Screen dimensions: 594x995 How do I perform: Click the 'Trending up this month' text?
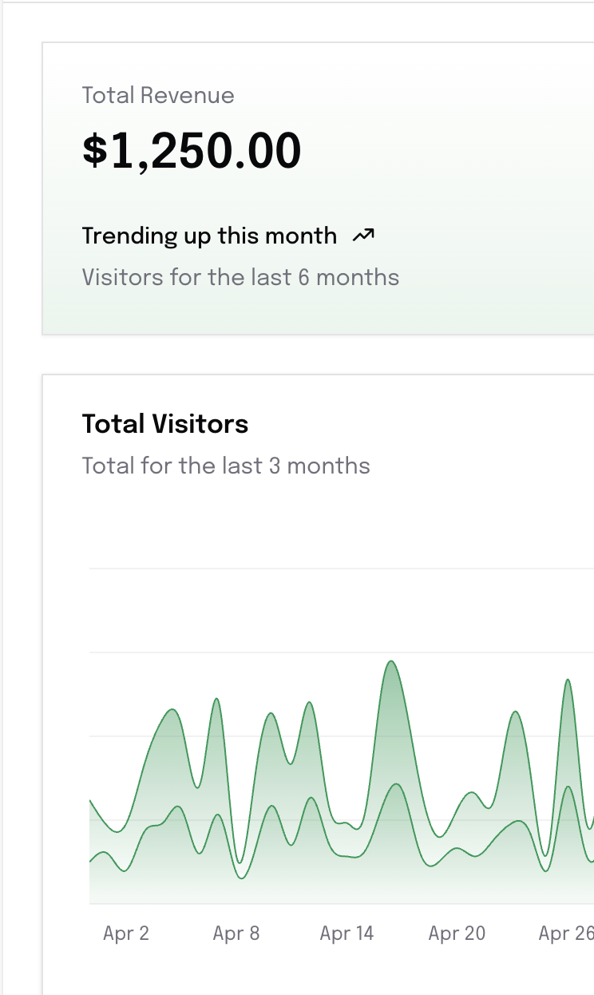pyautogui.click(x=209, y=236)
